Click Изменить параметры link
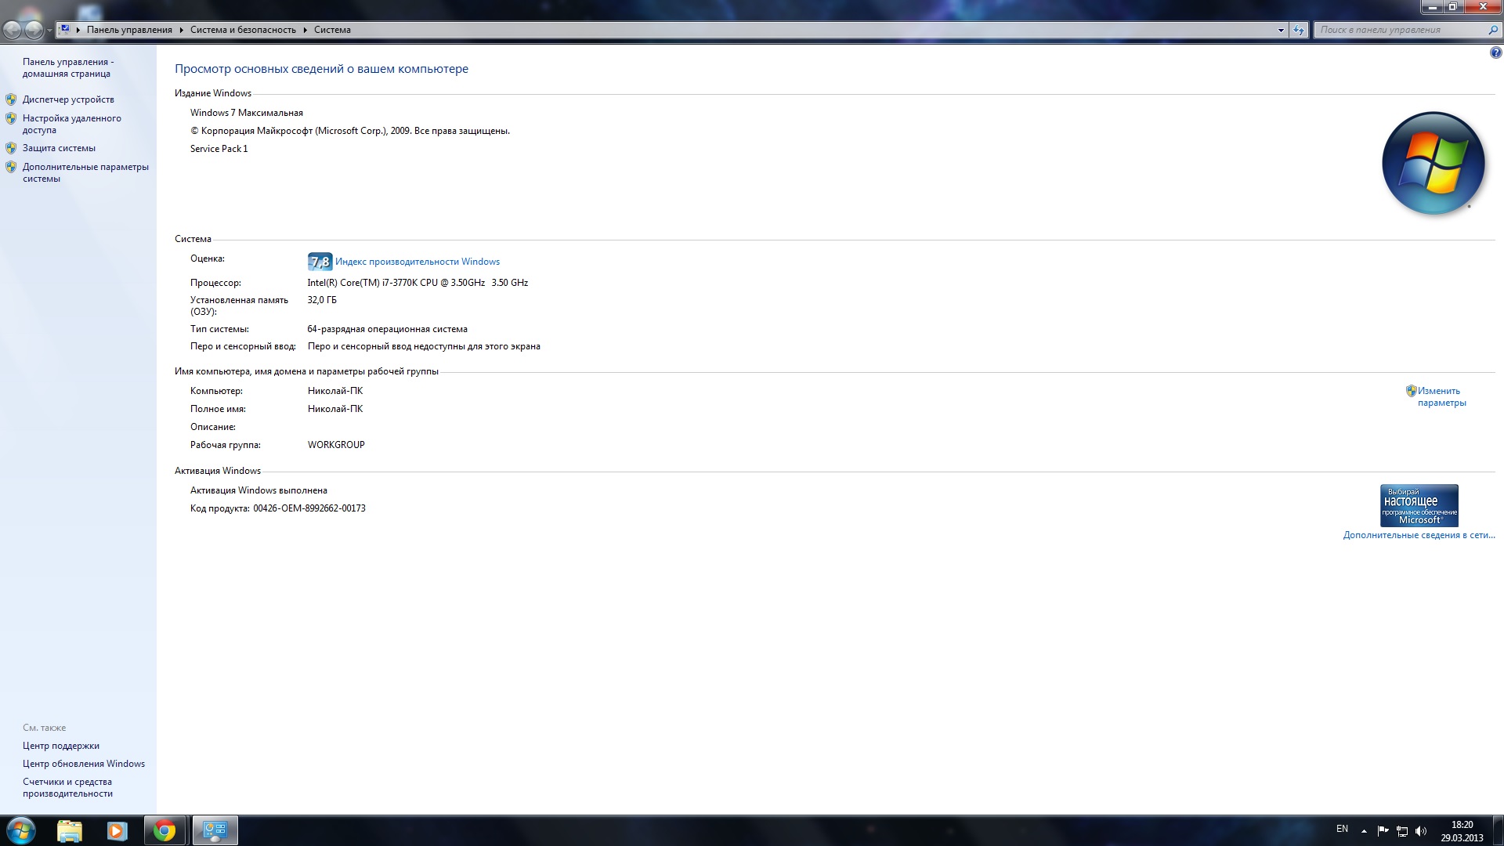This screenshot has width=1504, height=846. (x=1441, y=396)
